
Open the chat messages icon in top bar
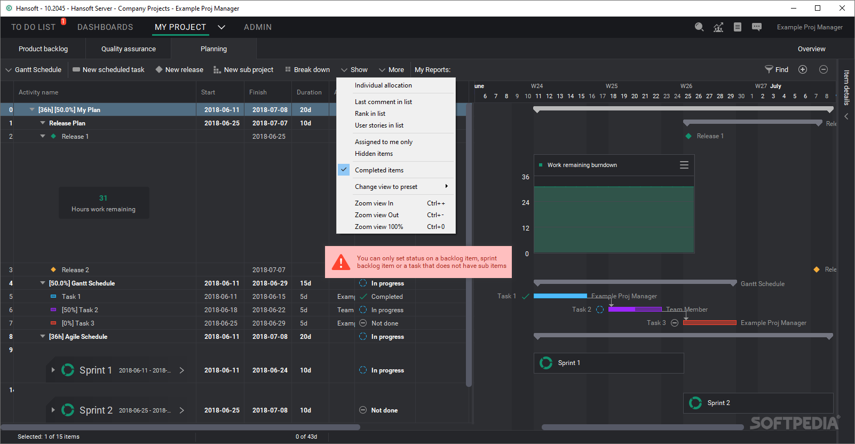coord(757,27)
